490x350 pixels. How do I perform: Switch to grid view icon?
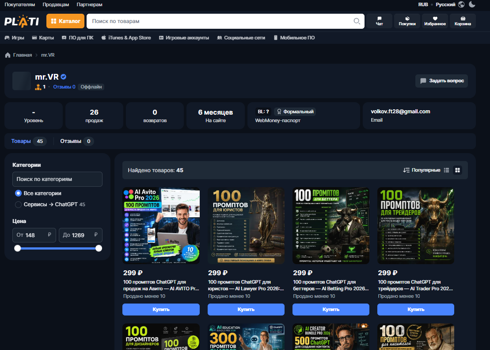(x=457, y=170)
